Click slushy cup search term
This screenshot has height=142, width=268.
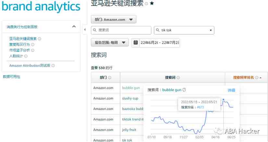[x=130, y=99]
